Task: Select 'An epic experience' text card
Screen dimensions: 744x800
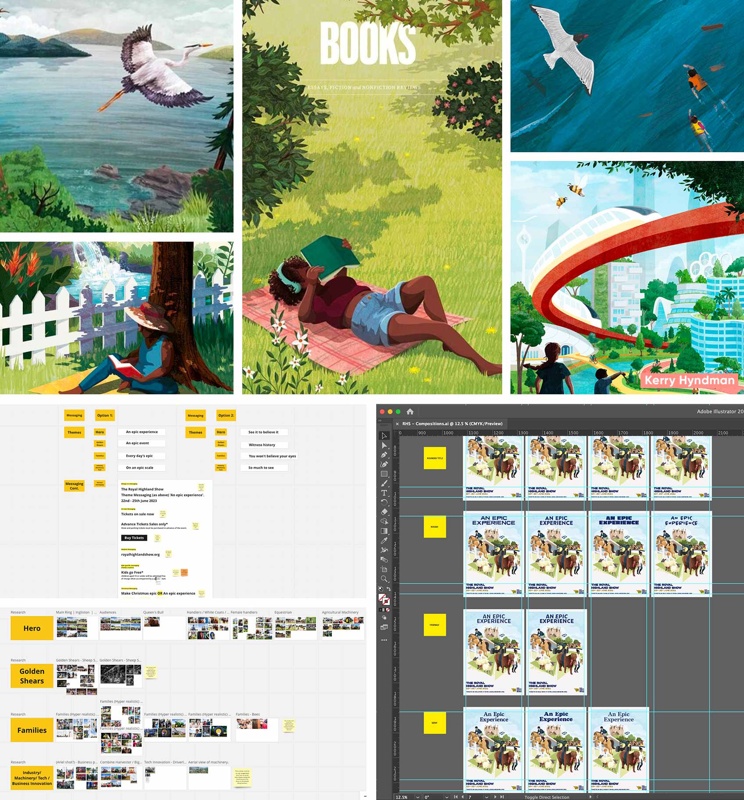Action: pos(142,432)
